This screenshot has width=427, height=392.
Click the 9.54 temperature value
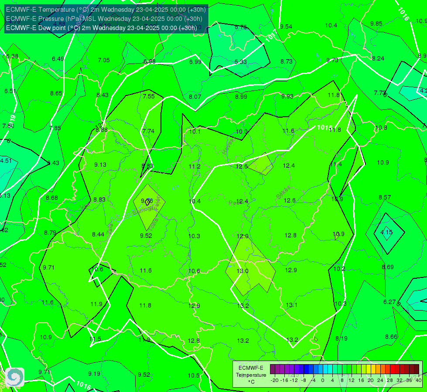tap(286, 27)
